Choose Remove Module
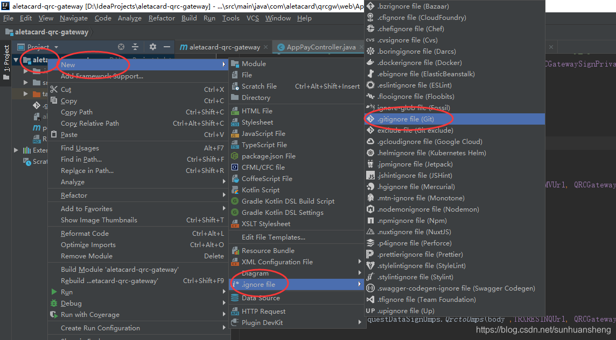 tap(137, 256)
